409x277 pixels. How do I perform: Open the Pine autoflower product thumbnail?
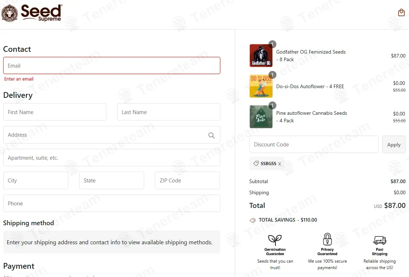tap(261, 117)
